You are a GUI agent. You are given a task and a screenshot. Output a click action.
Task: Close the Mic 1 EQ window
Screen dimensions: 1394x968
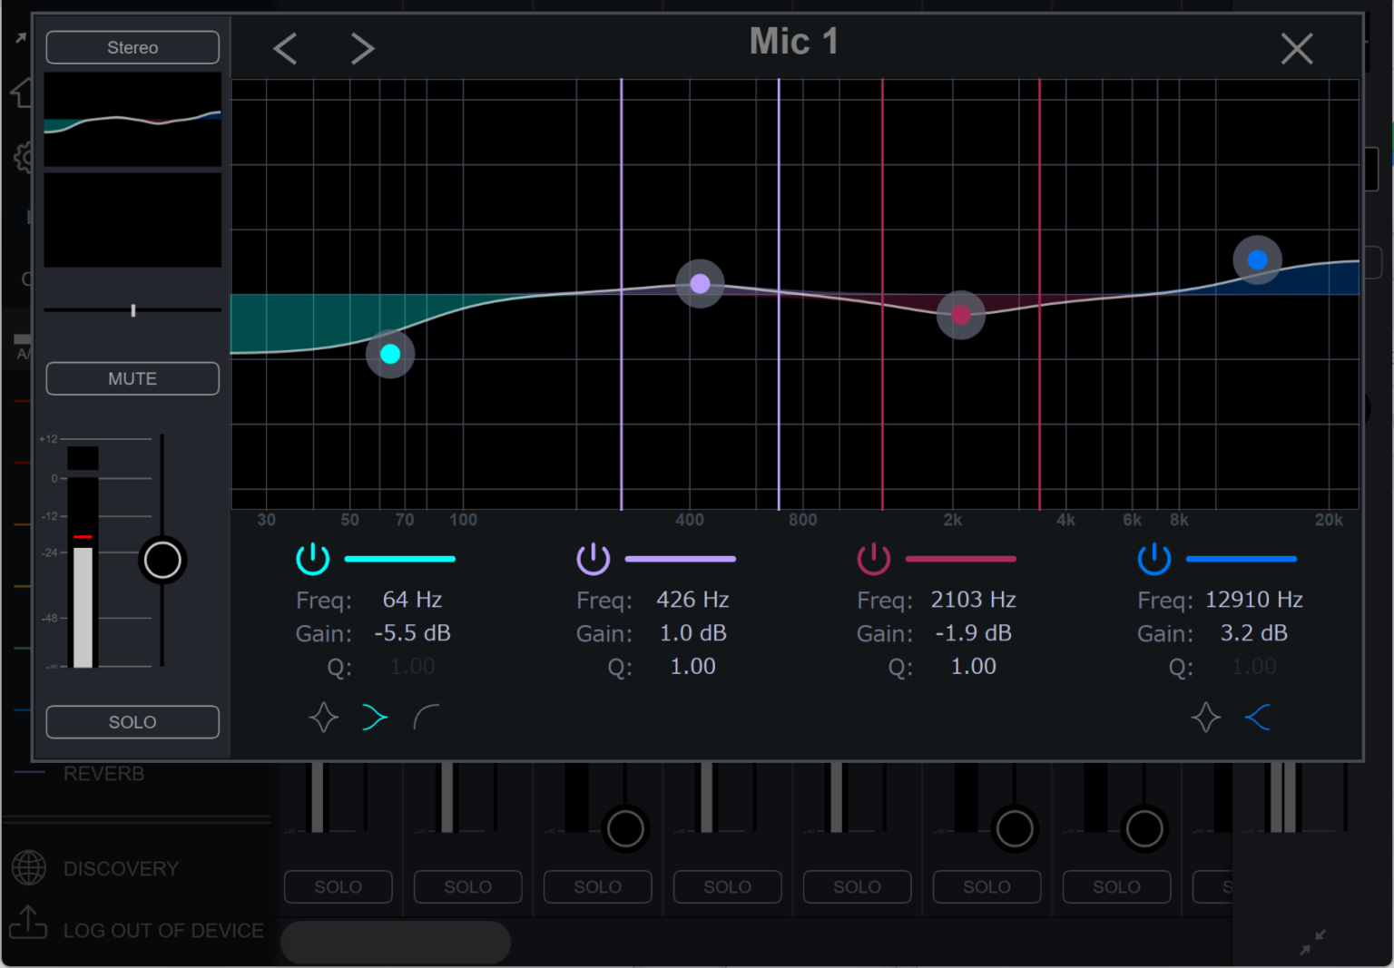1296,49
